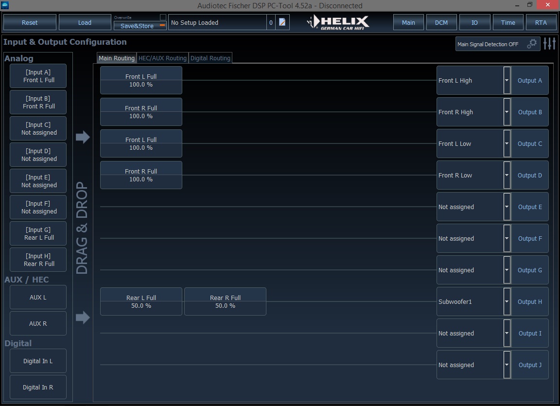Open the mixer sliders icon
The image size is (560, 406).
point(550,44)
